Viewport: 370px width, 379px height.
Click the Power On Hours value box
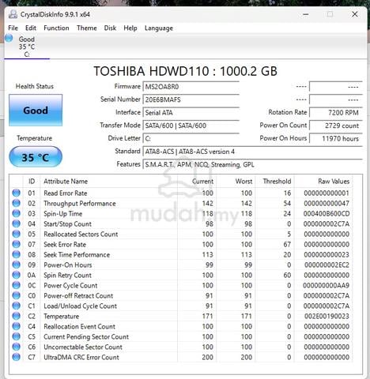tap(336, 139)
